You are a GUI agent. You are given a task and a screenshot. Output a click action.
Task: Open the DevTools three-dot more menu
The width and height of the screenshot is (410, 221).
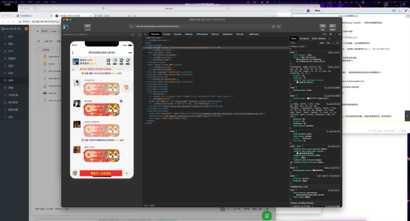[x=335, y=34]
